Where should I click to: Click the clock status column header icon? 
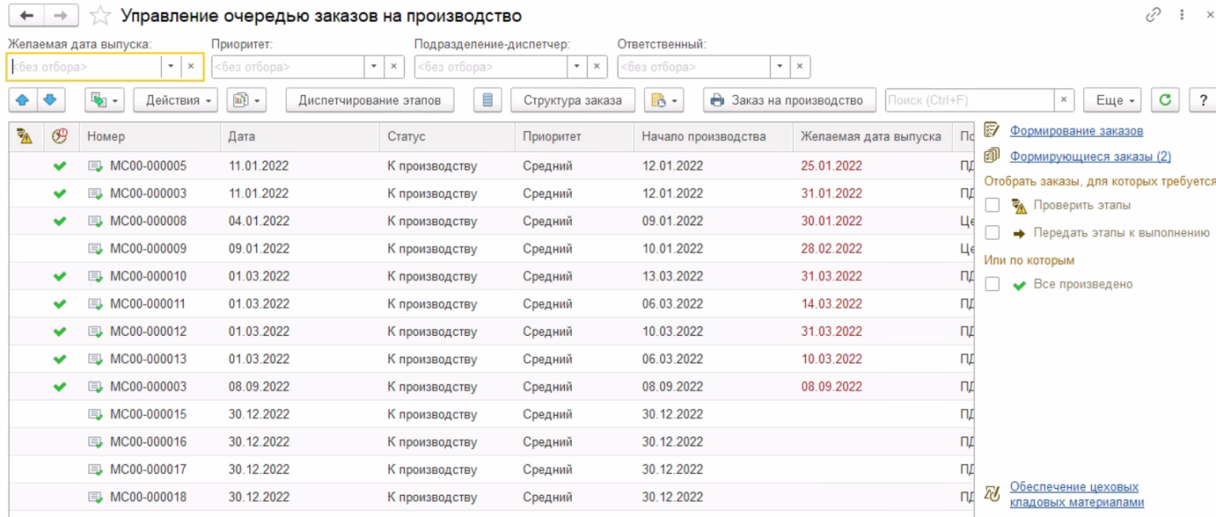[x=60, y=136]
